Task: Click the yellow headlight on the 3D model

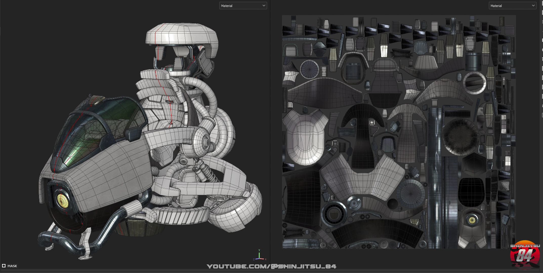Action: (x=62, y=201)
